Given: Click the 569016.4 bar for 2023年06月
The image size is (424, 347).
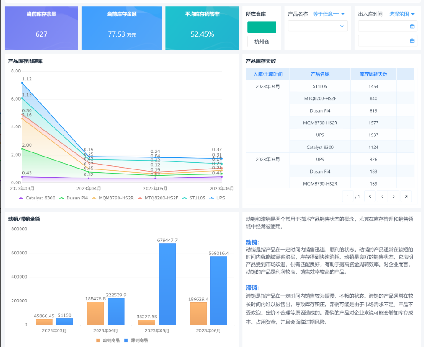Looking at the screenshot, I should coord(219,290).
